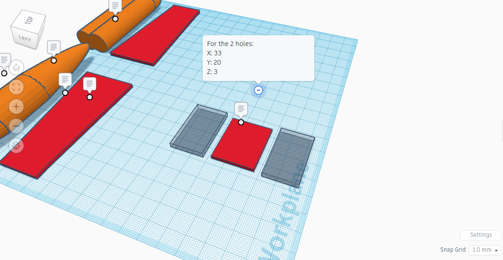
Task: Click the Fit all in view button
Action: pyautogui.click(x=16, y=87)
